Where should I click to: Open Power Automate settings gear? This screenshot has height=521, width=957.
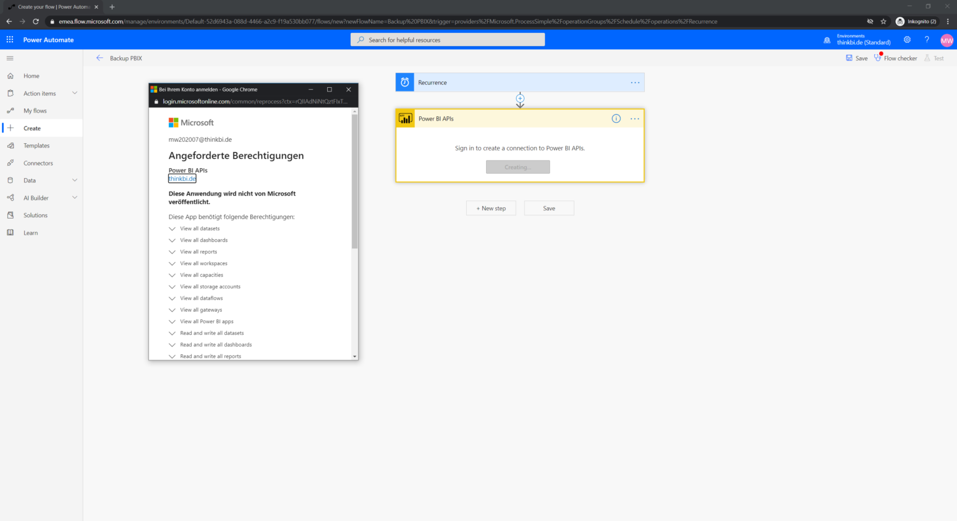click(907, 39)
